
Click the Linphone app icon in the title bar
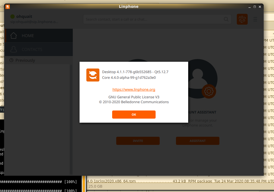coord(8,6)
